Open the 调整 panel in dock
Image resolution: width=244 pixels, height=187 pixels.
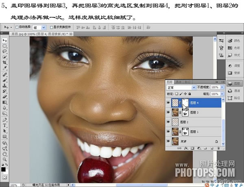(x=234, y=66)
